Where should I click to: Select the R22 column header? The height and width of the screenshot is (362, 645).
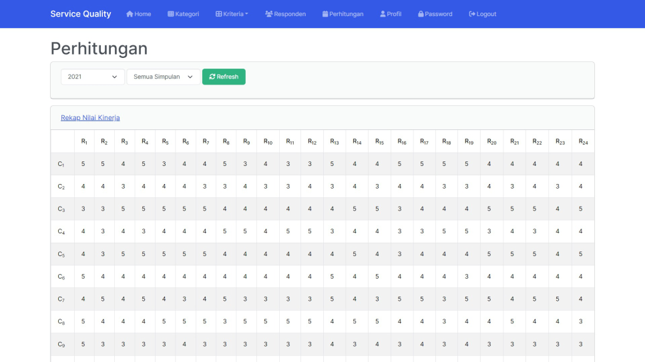click(537, 141)
